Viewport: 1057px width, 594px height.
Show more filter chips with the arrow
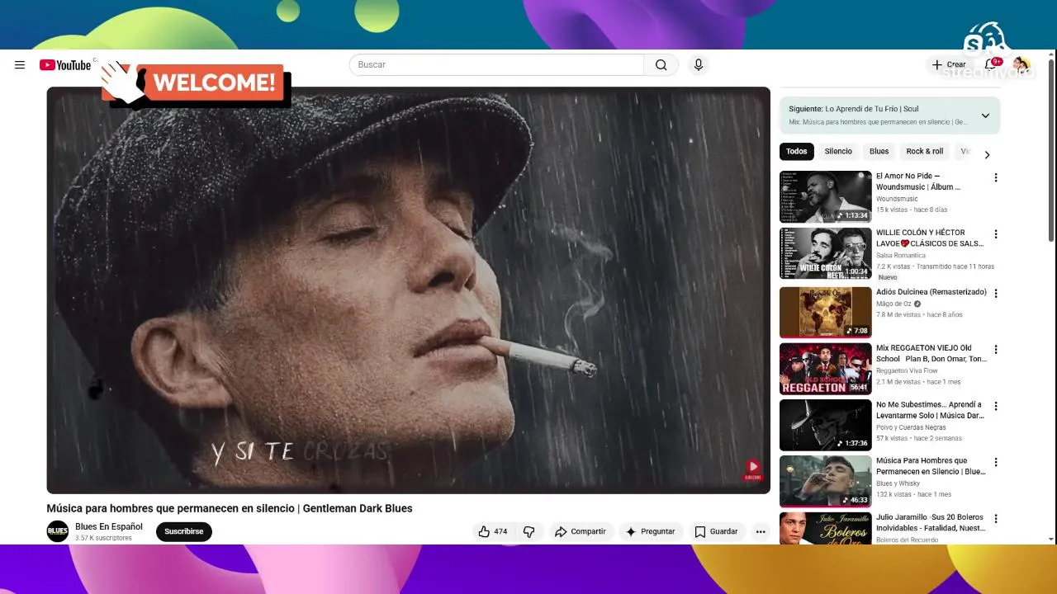[987, 154]
